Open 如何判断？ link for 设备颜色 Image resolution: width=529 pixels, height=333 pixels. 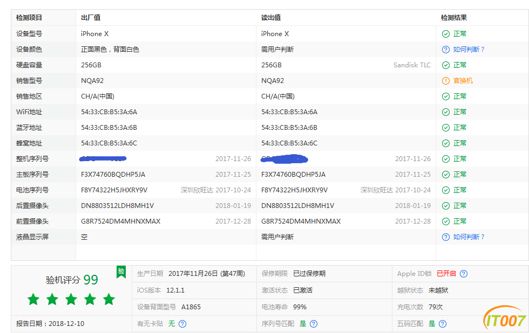click(469, 50)
